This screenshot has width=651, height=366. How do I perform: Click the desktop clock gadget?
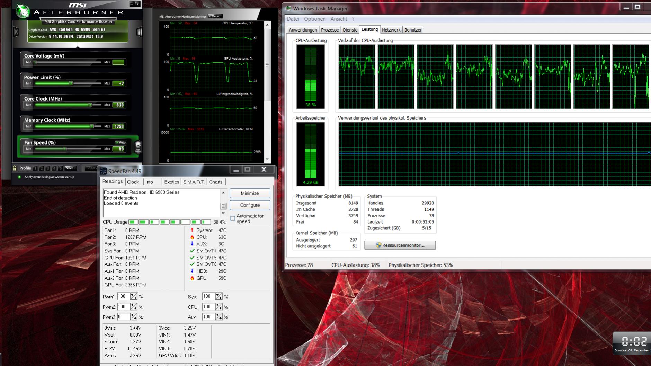633,343
